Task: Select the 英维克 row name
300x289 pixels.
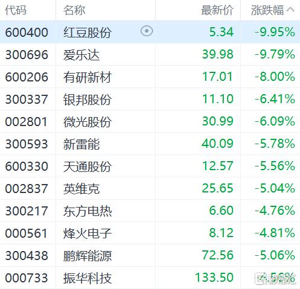Action: click(x=81, y=189)
